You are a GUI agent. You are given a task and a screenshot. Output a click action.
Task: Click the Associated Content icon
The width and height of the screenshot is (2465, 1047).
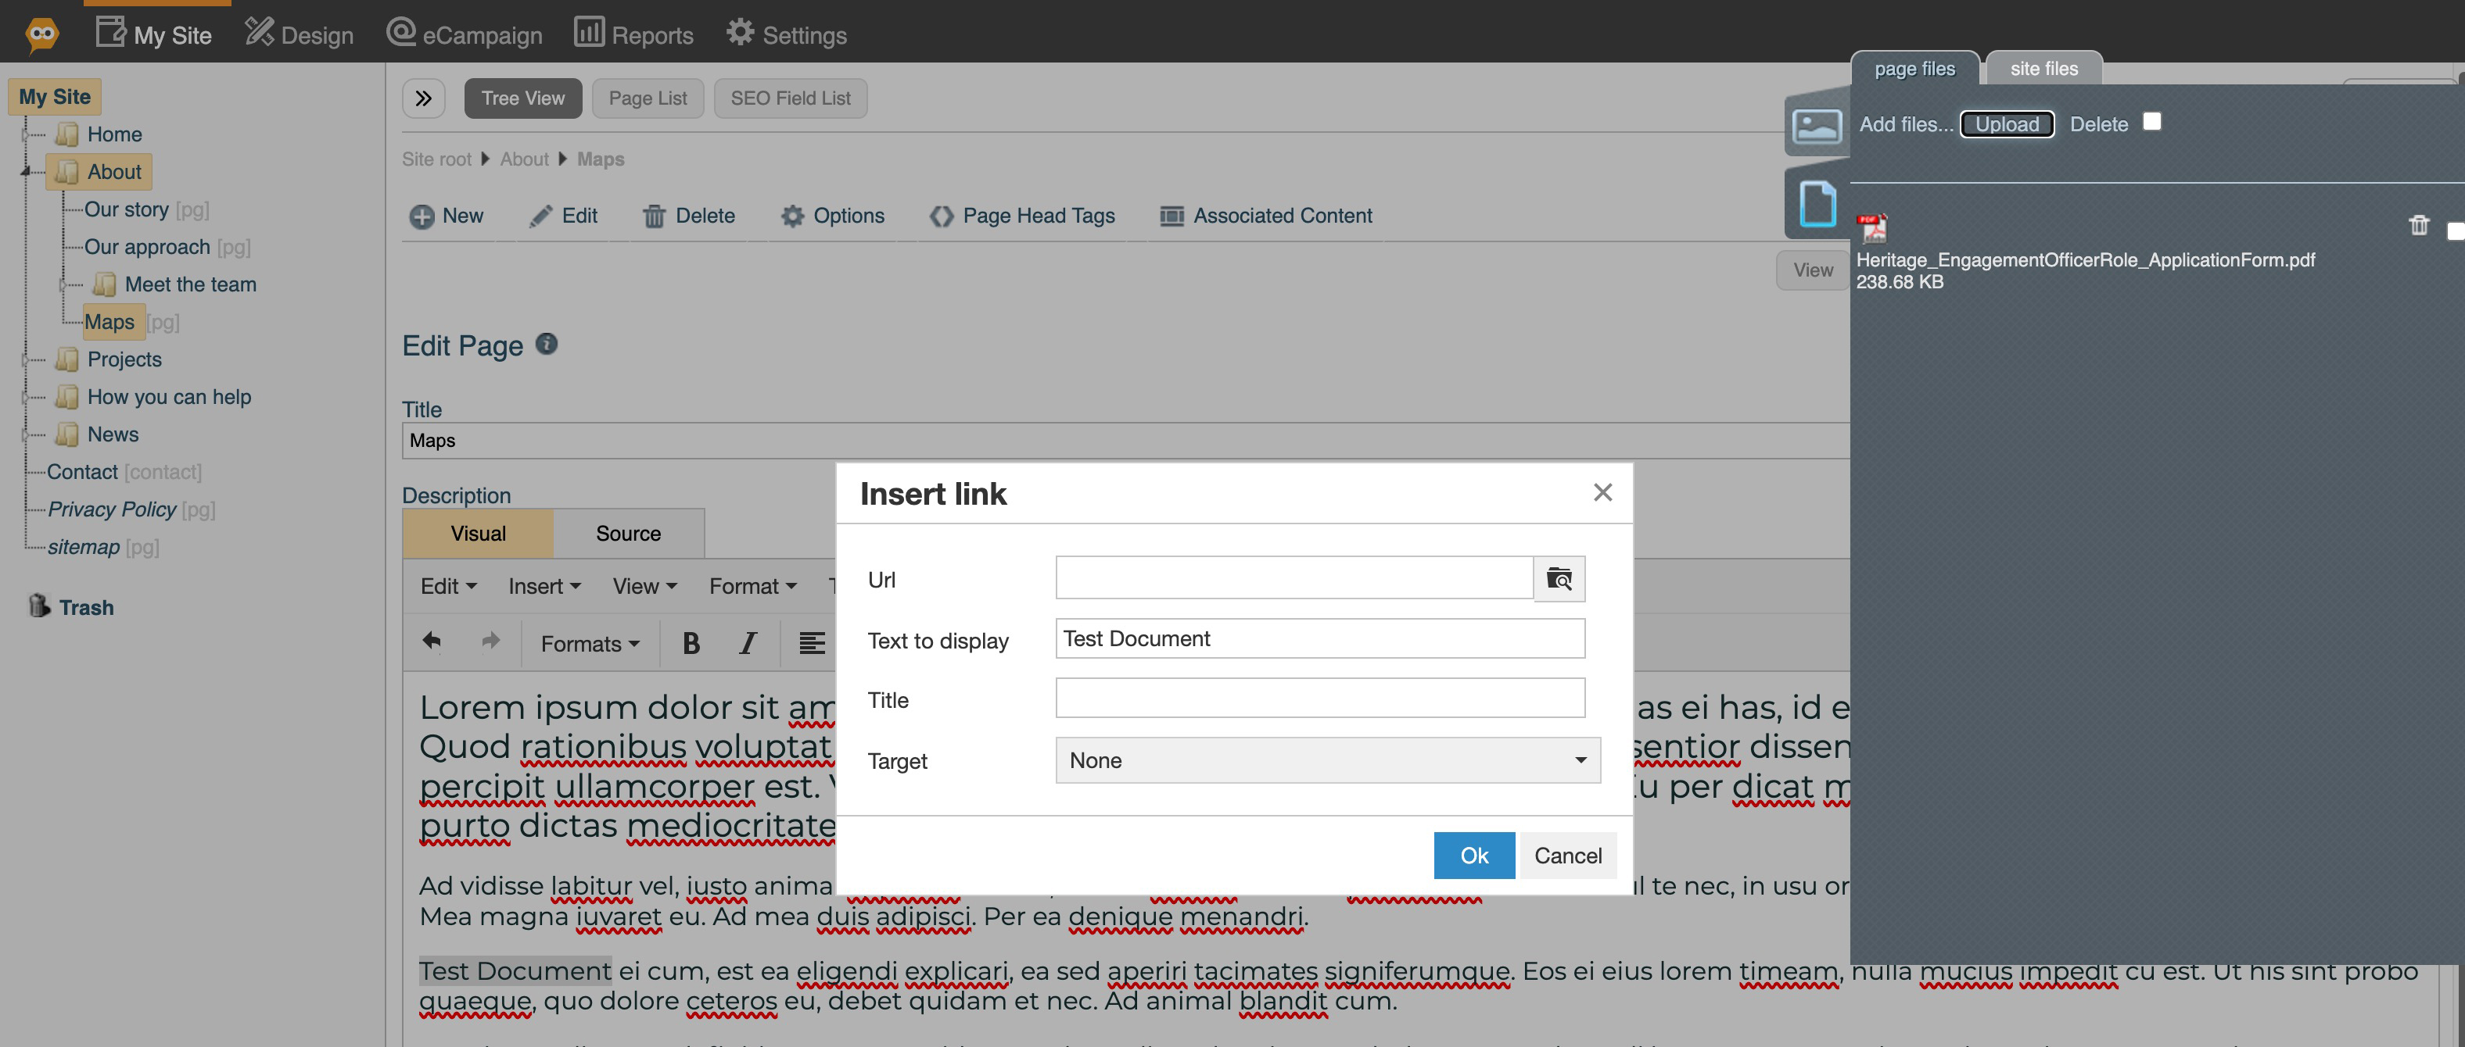click(1172, 216)
